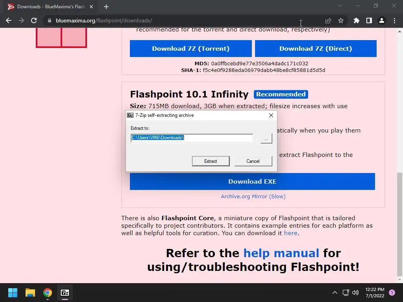Click Extract in 7-Zip dialog
Screen dimensions: 403x302
(x=211, y=161)
